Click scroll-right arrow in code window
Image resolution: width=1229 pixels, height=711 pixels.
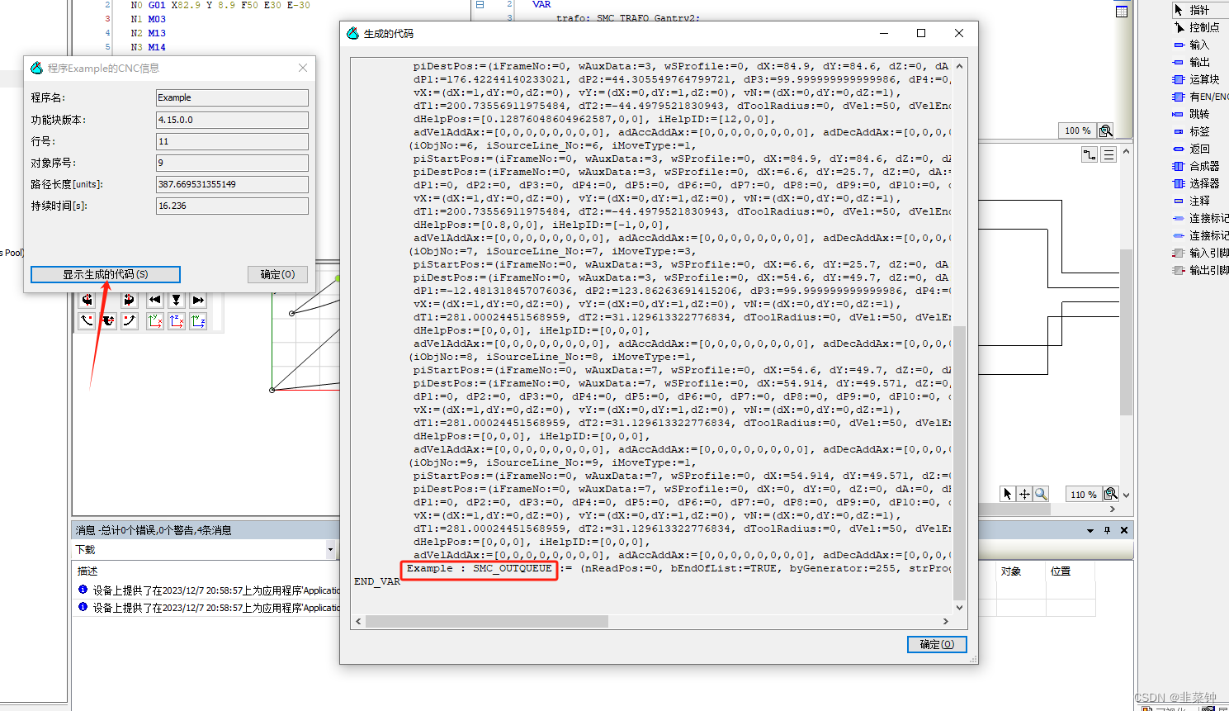point(946,621)
